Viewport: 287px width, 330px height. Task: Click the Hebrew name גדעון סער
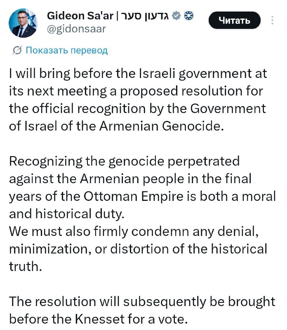pyautogui.click(x=145, y=16)
